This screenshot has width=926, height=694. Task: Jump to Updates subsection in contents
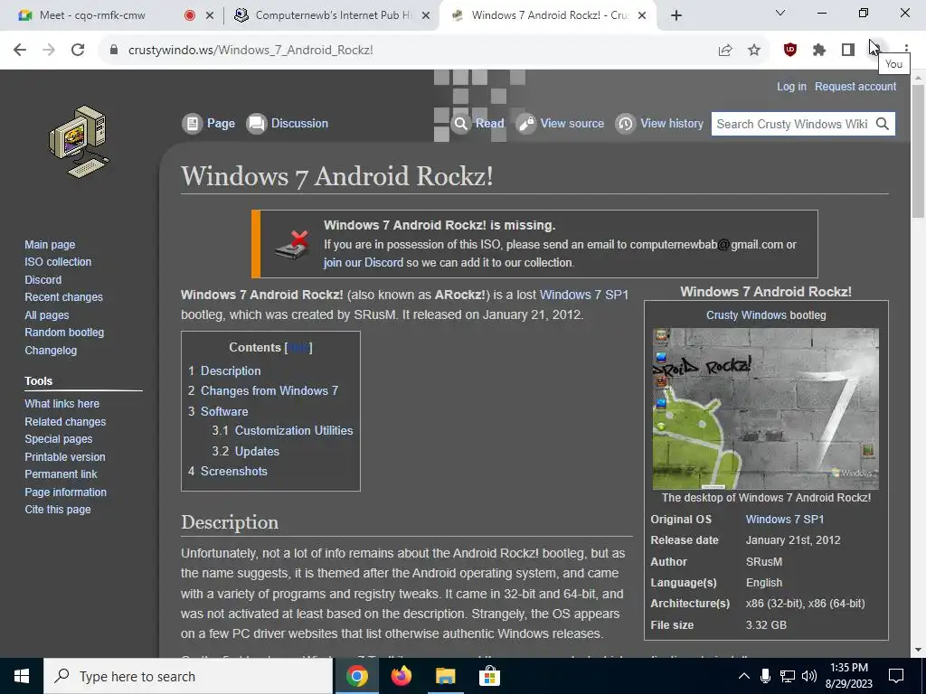pos(257,451)
